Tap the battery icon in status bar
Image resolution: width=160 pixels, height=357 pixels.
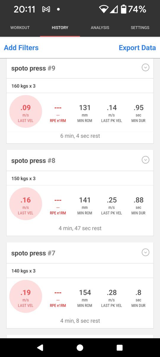[124, 9]
